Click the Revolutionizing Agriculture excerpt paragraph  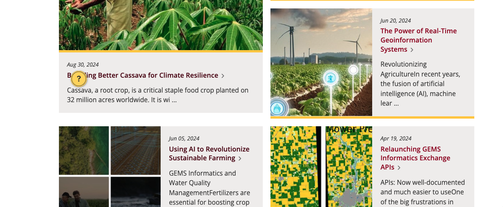[420, 84]
